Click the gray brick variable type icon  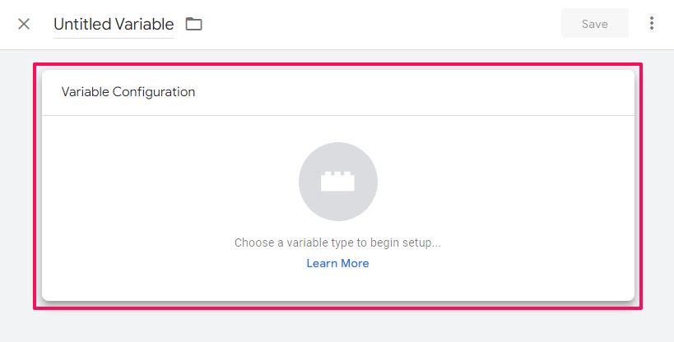coord(338,182)
